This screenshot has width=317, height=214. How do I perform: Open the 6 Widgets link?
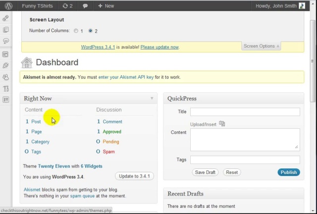click(x=91, y=166)
